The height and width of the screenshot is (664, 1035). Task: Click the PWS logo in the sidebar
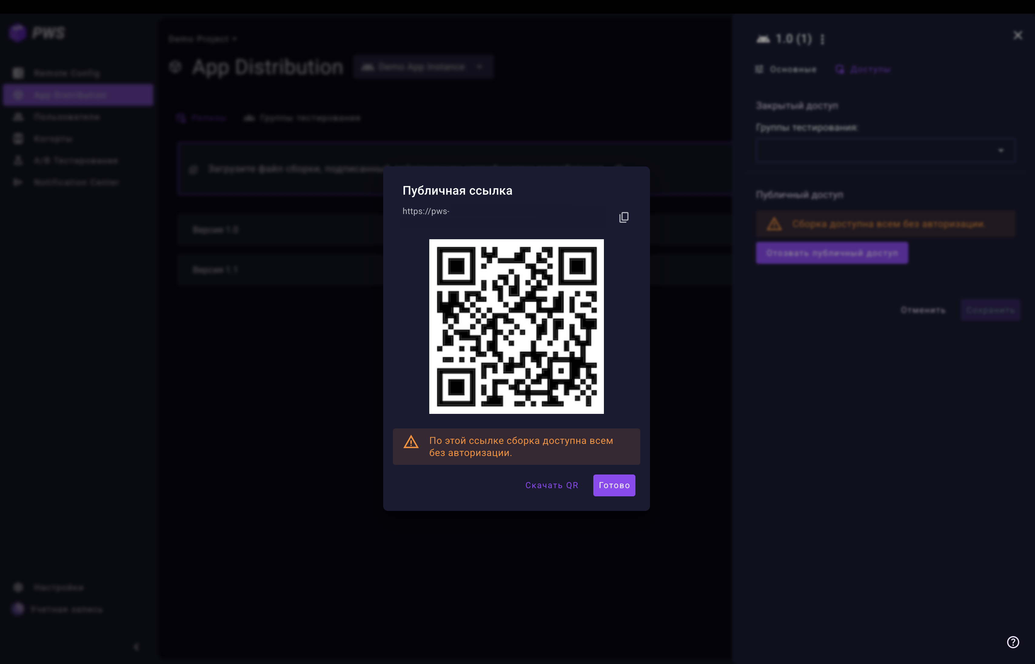[x=37, y=33]
